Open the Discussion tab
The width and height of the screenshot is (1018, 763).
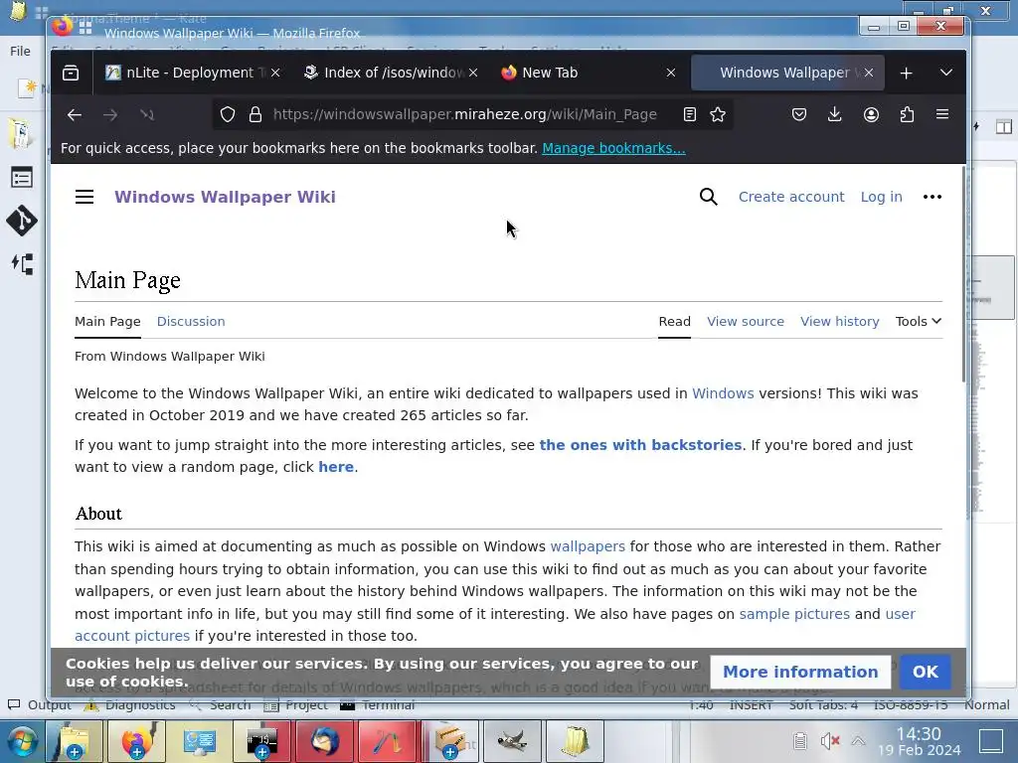point(191,321)
